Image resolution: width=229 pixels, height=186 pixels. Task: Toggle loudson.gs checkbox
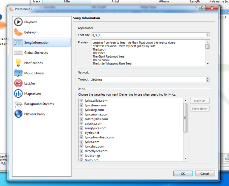coord(81,155)
